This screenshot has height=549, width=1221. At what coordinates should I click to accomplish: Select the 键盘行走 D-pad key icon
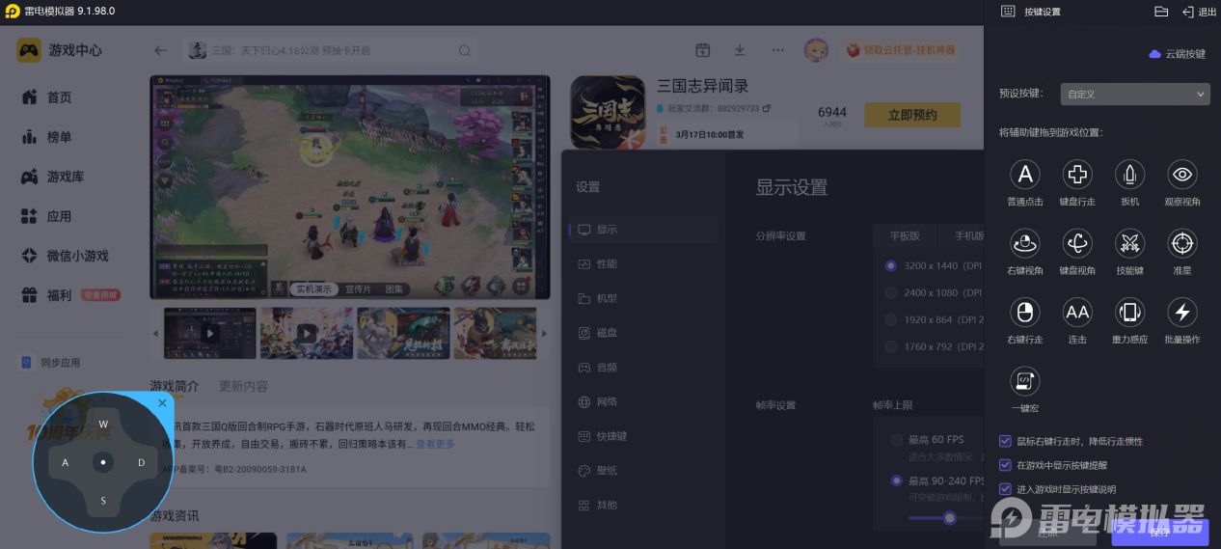click(1077, 175)
